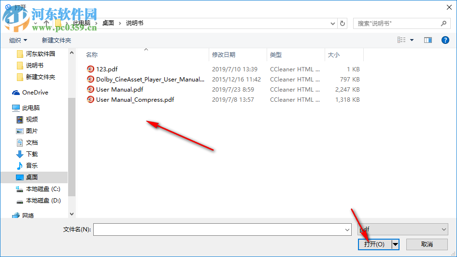
Task: Click 说明书 in address breadcrumb
Action: (x=135, y=23)
